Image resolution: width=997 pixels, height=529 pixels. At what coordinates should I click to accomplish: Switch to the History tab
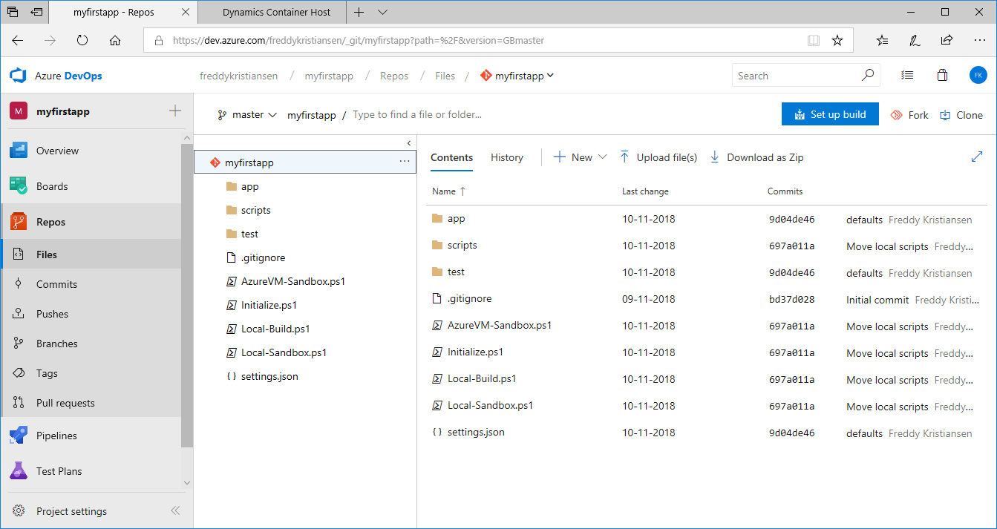(x=507, y=157)
